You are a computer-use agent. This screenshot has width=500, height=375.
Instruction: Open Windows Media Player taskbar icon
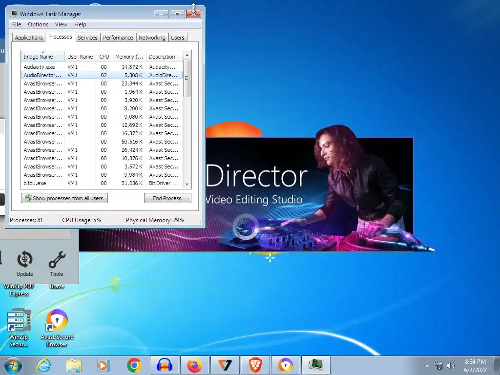(x=103, y=365)
